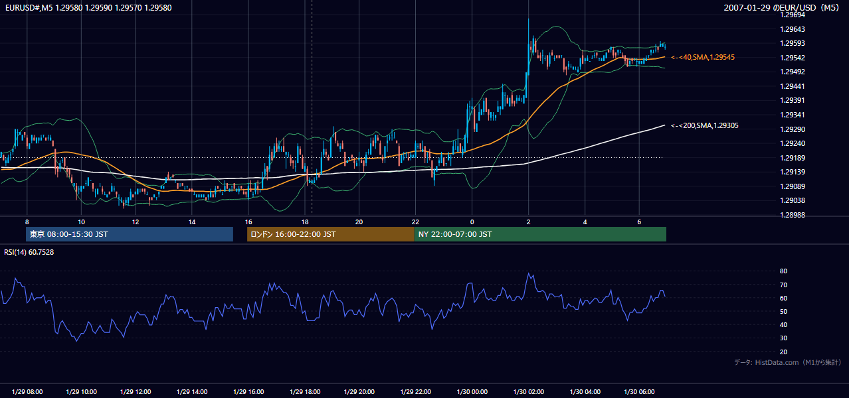Select the 1/29 16:00 date label
The image size is (849, 398).
pyautogui.click(x=249, y=391)
